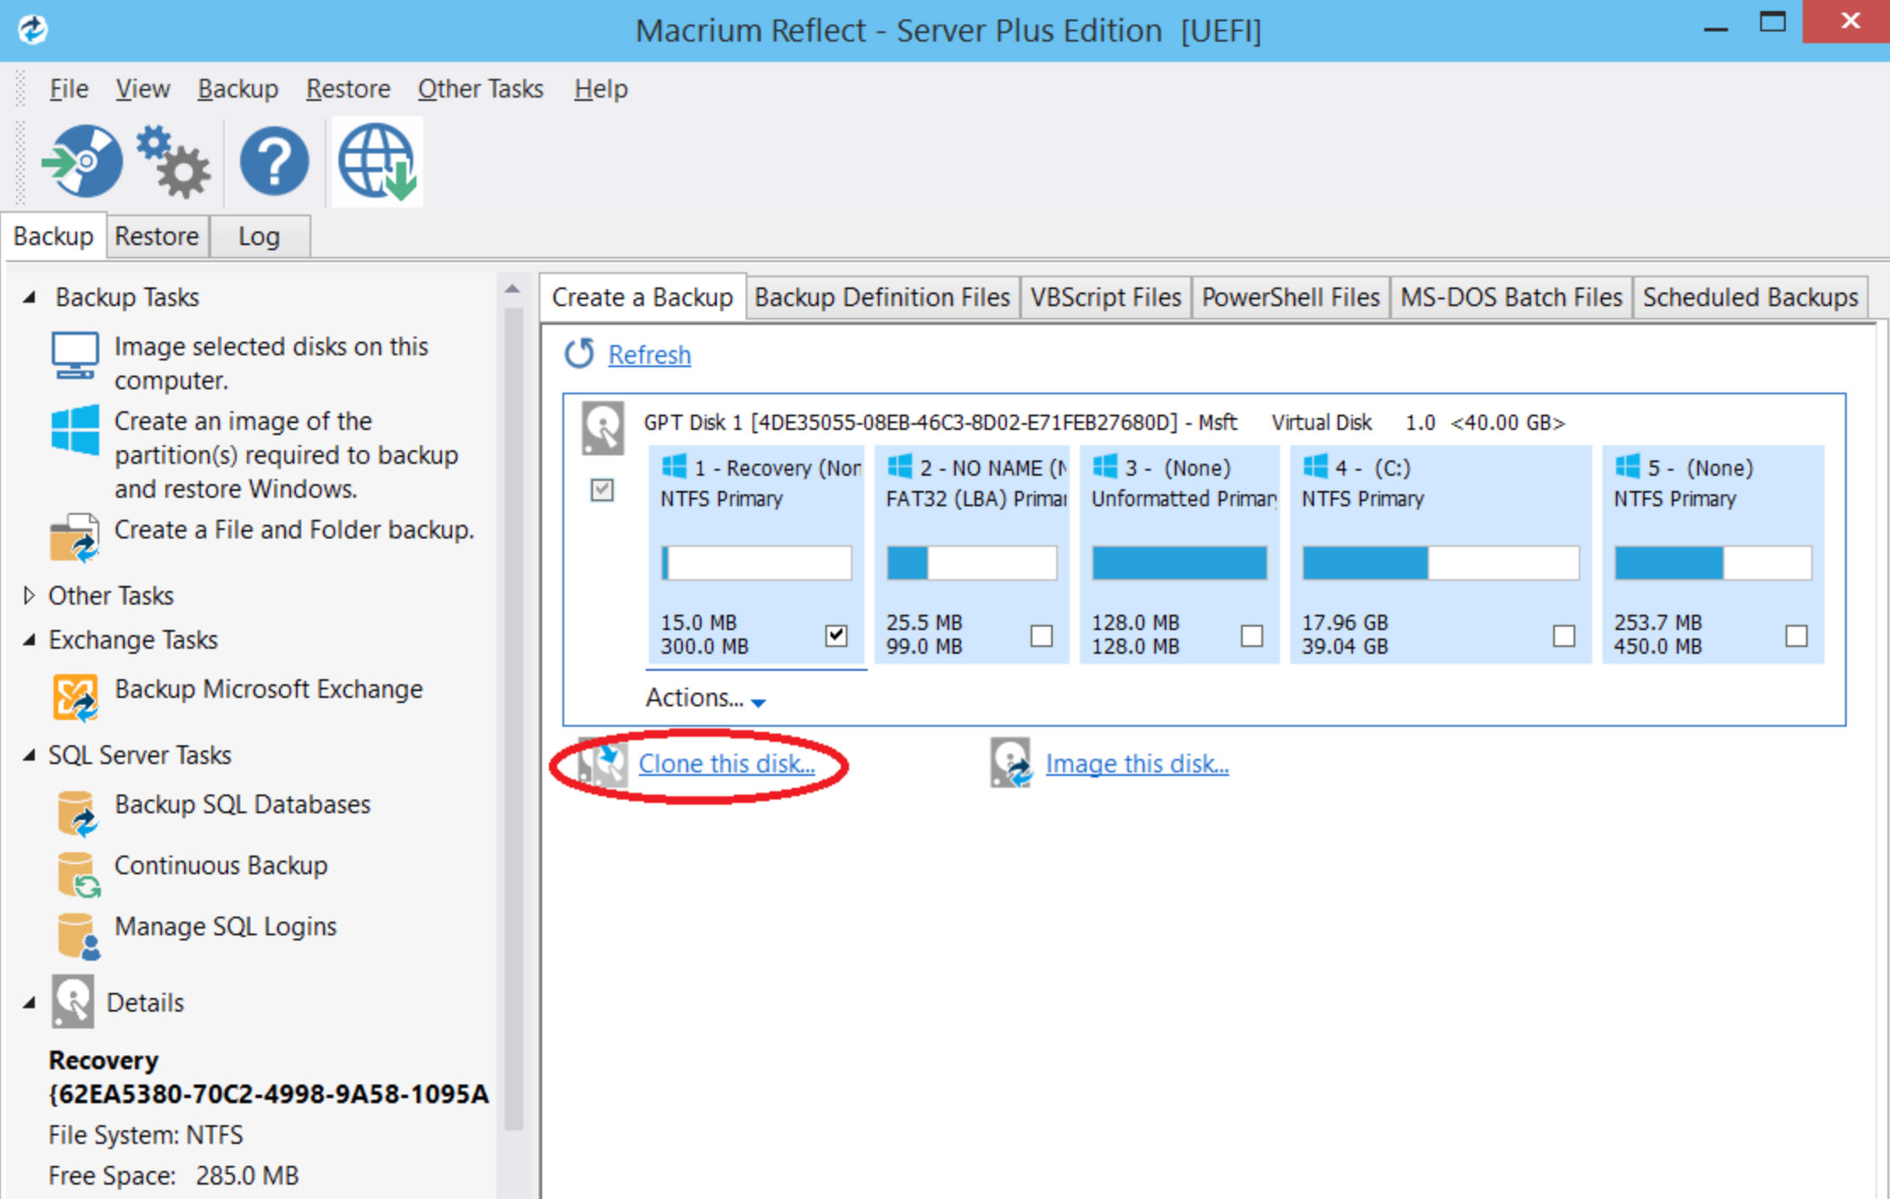
Task: Open the VBScript Files tab
Action: pos(1105,298)
